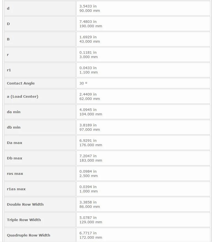Select the 'da min' label cell
212x242 pixels.
pyautogui.click(x=40, y=112)
